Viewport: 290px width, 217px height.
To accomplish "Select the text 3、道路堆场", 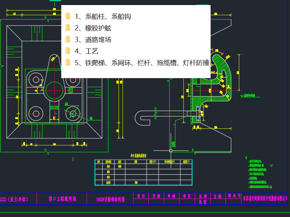I will [93, 40].
